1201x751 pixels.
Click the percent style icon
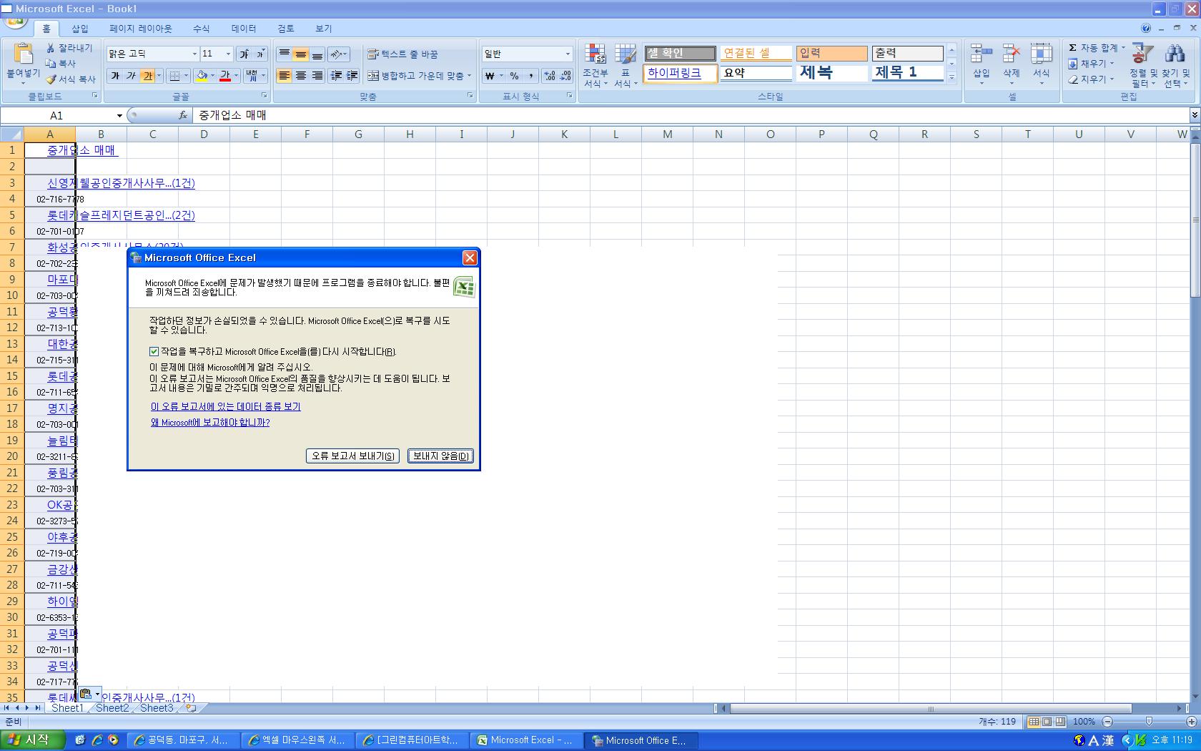click(514, 76)
